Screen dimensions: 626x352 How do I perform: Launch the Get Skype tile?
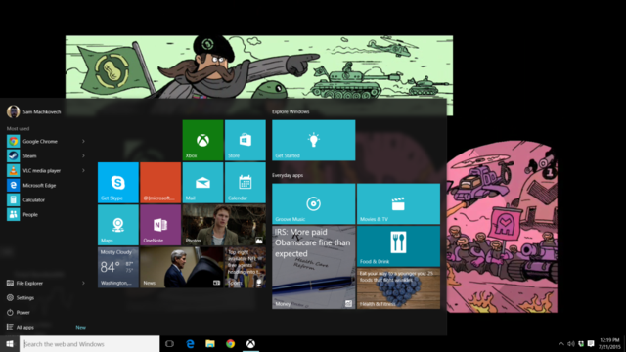tap(118, 183)
